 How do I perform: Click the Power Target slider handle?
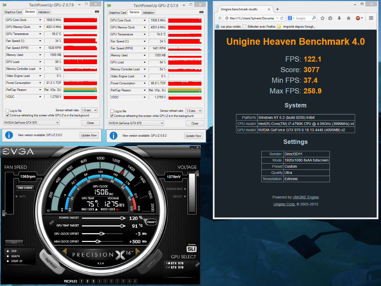coord(122,218)
